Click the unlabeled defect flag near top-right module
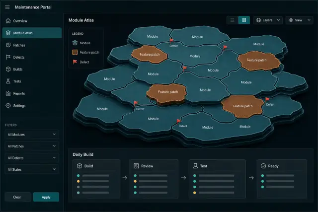Viewport: 318px width, 212px height. point(225,48)
